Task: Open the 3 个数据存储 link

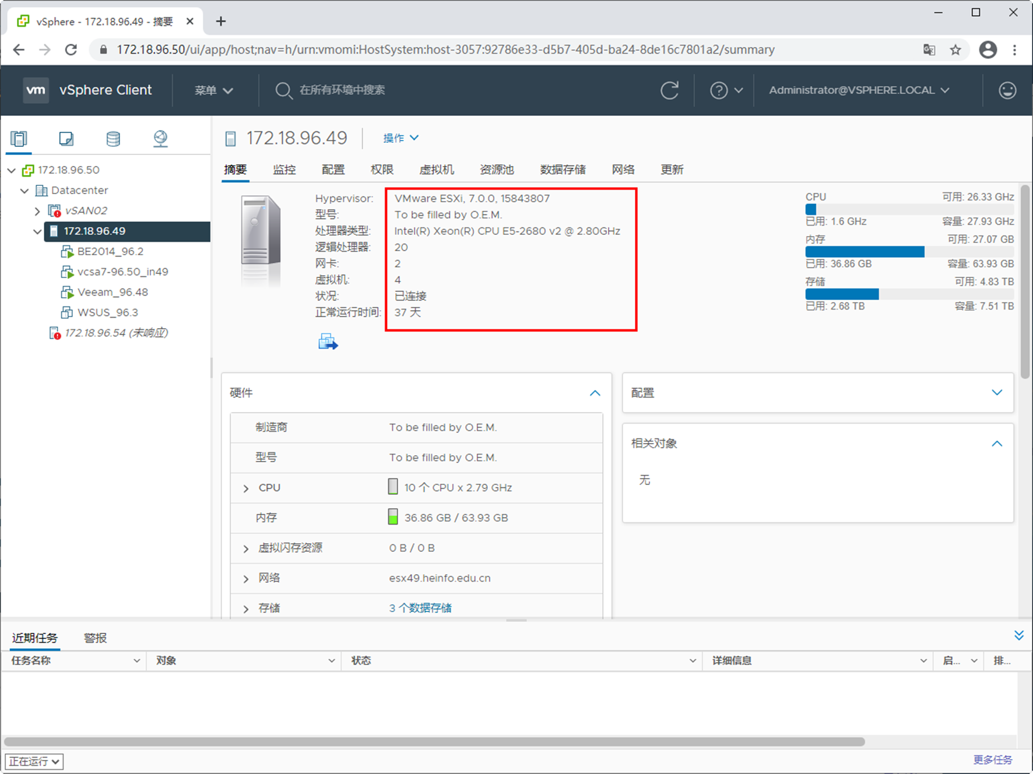Action: point(420,608)
